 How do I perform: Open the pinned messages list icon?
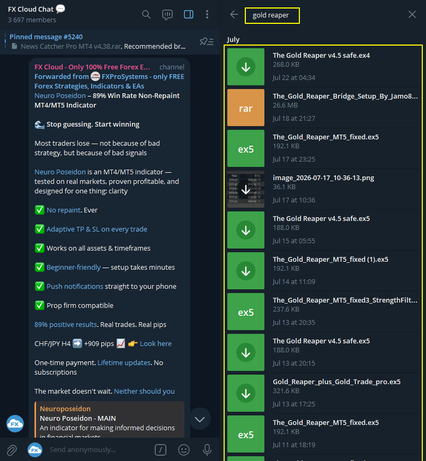(207, 41)
